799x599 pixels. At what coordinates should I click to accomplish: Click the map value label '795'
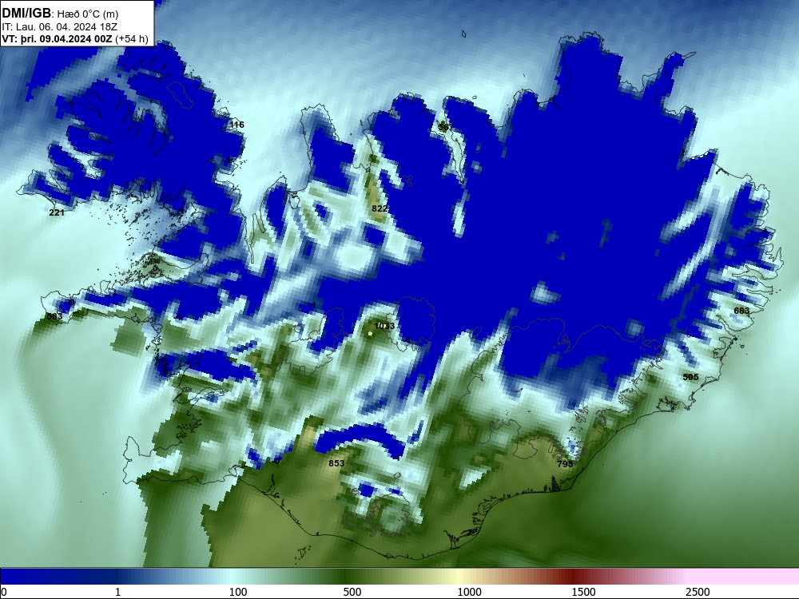click(565, 463)
